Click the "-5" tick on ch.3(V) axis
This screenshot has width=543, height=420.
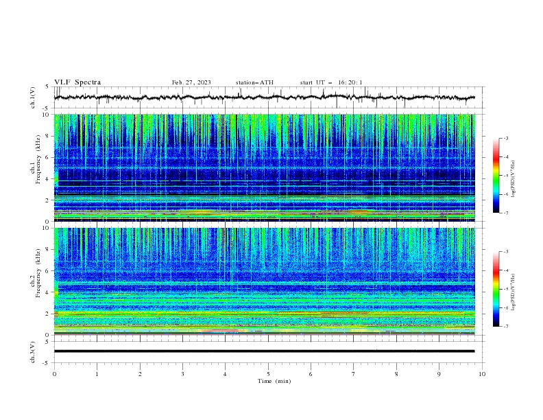pos(47,363)
